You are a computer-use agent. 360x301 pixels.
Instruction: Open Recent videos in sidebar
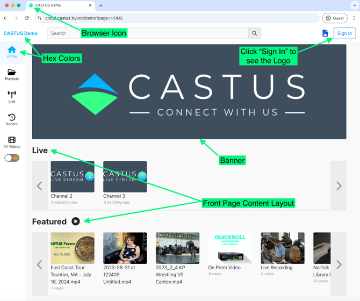point(12,120)
